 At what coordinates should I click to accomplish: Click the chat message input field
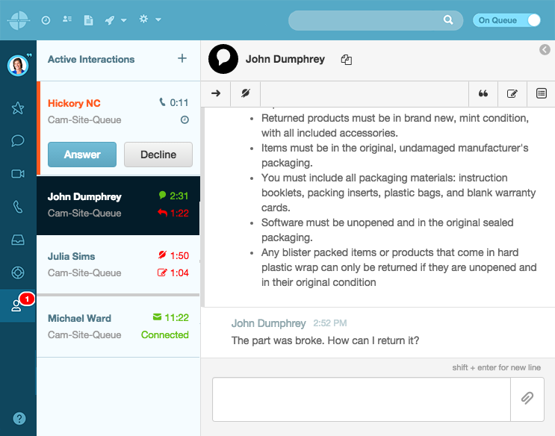coord(361,399)
